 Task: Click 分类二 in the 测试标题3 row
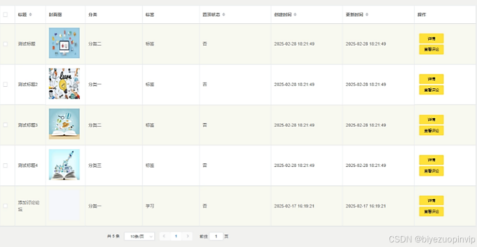(95, 125)
